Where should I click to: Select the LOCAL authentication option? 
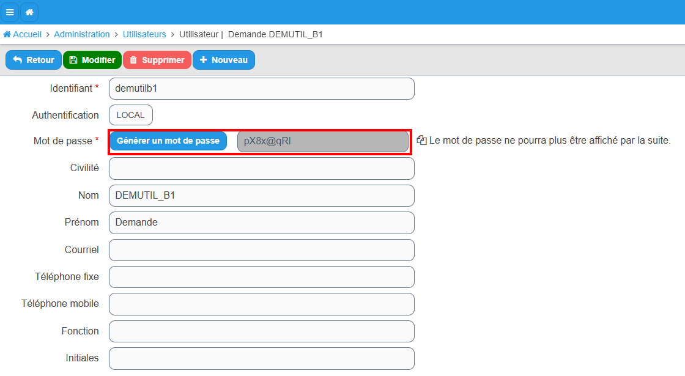pos(131,116)
